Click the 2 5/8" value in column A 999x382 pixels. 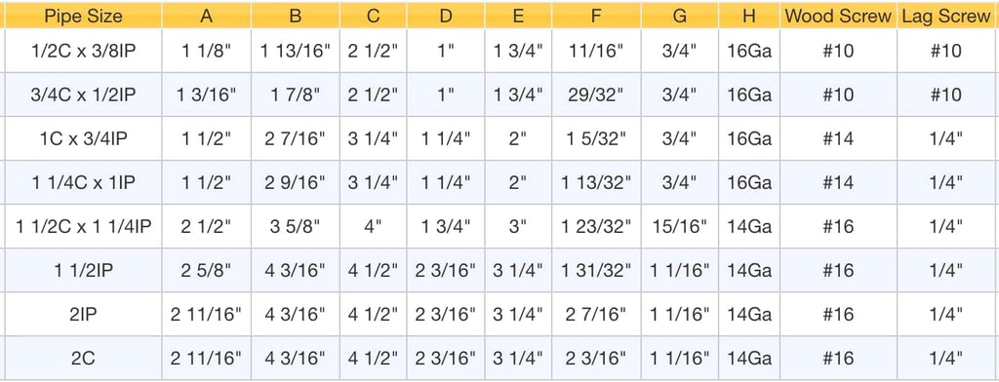207,271
